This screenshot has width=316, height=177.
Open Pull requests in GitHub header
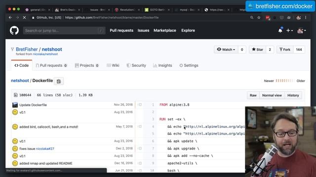(121, 30)
